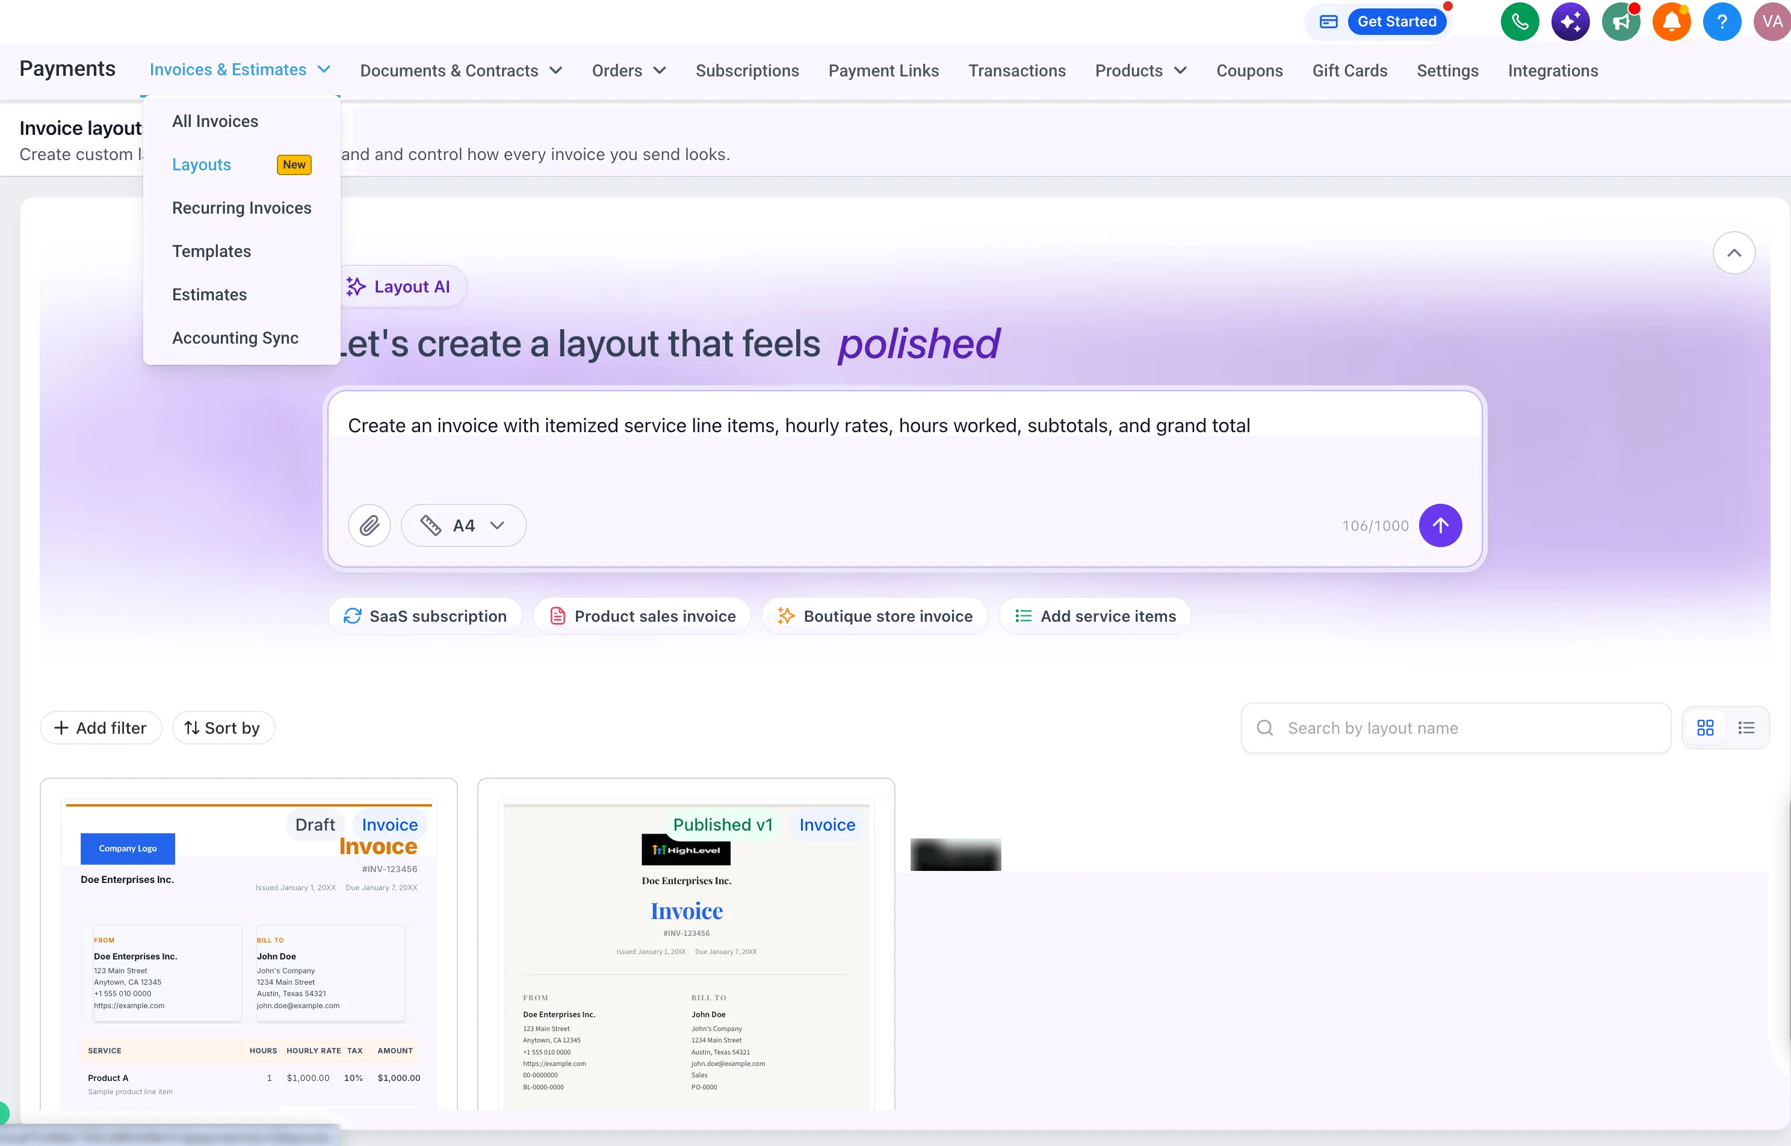Go to the Subscriptions tab
This screenshot has width=1791, height=1146.
point(747,70)
